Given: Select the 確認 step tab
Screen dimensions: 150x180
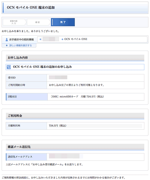Looking at the screenshot, I should (38, 22).
